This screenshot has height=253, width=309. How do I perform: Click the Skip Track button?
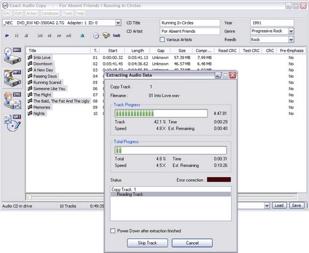[147, 243]
